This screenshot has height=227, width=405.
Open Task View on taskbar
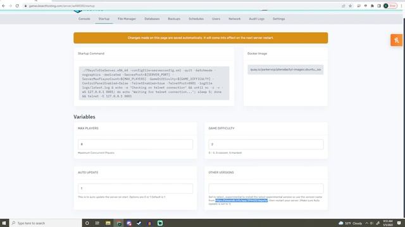97,223
